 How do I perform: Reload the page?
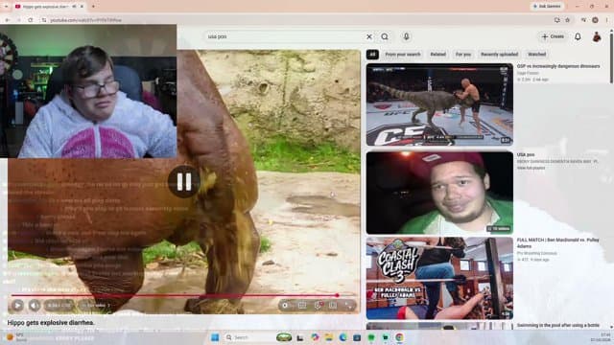pos(31,20)
